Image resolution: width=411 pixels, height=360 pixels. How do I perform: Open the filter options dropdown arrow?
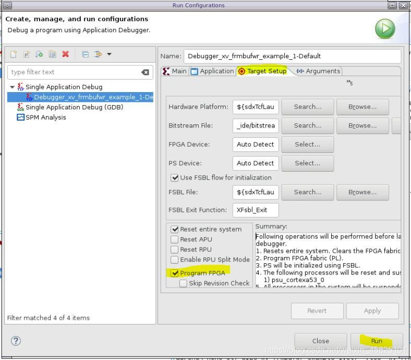click(110, 54)
